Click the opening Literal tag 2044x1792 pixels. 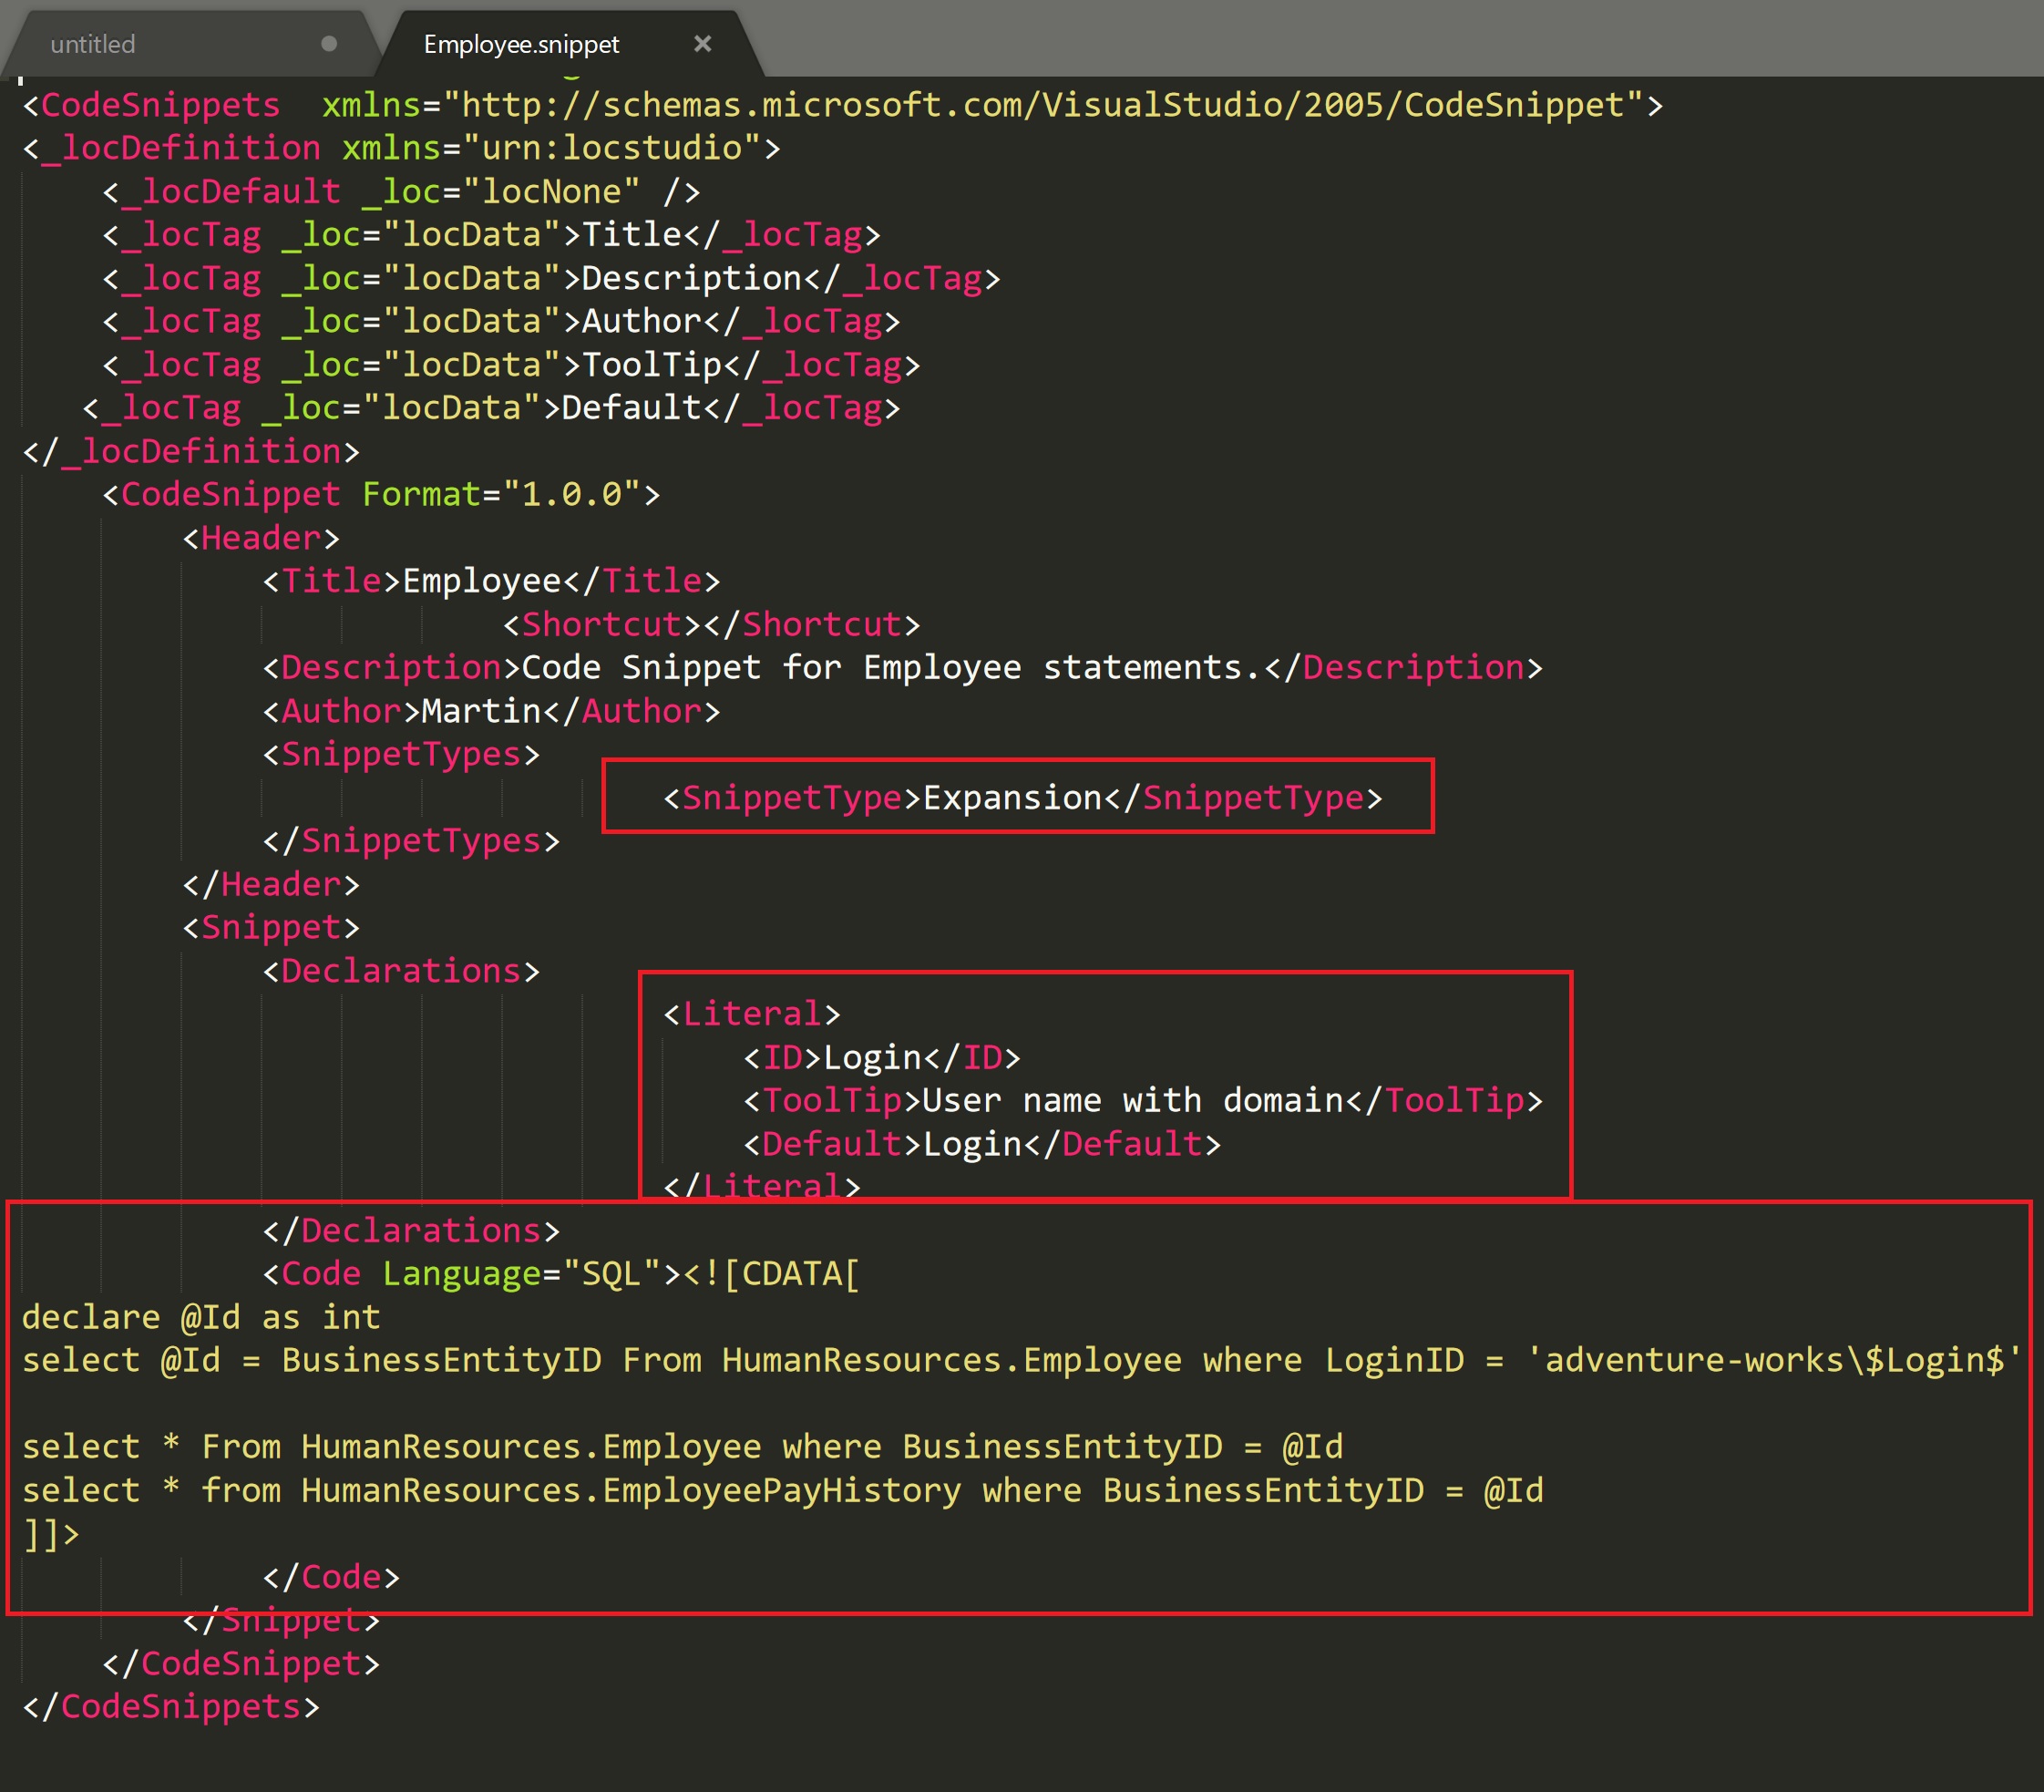point(752,1014)
